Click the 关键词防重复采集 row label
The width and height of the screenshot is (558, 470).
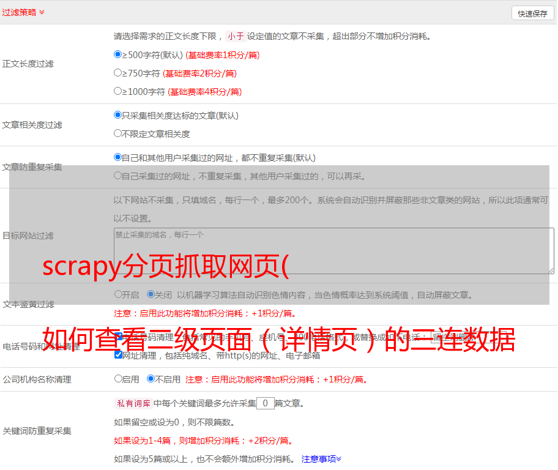(37, 431)
